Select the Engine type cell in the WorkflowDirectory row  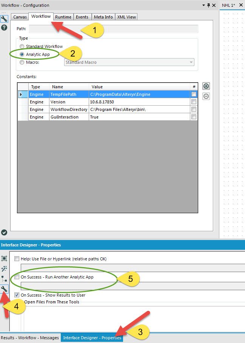tap(39, 109)
